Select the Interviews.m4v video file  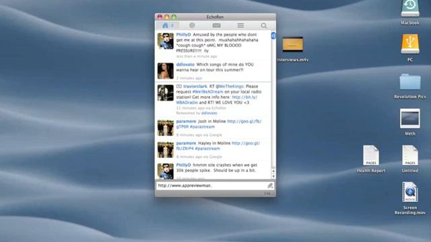point(293,44)
